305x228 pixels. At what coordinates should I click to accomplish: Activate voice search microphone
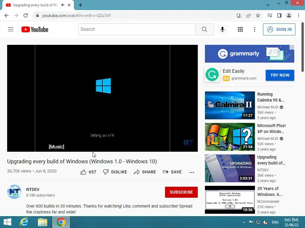click(x=222, y=29)
